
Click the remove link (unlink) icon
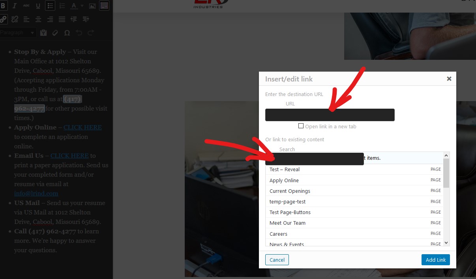pos(15,19)
